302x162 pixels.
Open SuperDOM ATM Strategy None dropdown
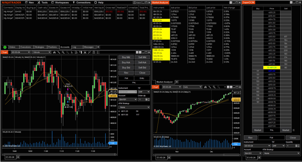281,153
